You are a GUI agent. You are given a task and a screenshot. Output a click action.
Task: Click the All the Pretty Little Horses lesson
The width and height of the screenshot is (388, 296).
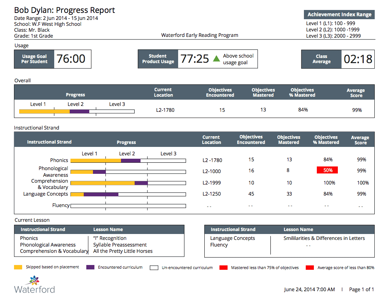tap(123, 251)
